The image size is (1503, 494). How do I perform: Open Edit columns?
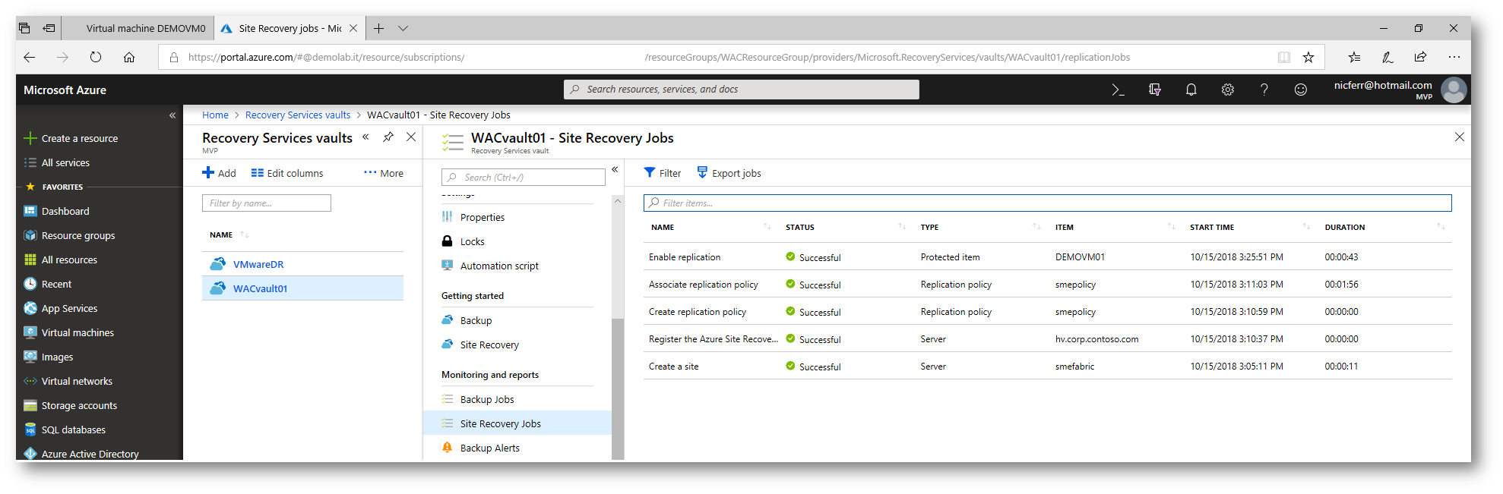[x=287, y=173]
